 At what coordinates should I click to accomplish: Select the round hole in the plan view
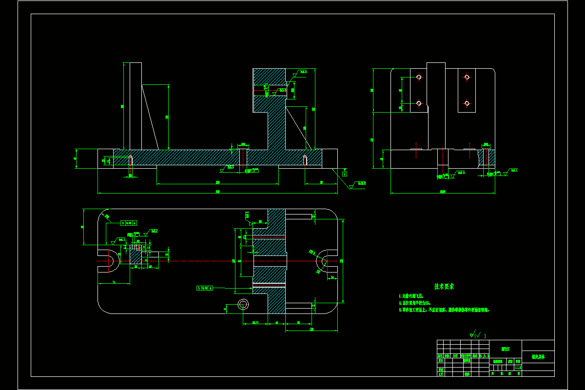243,305
